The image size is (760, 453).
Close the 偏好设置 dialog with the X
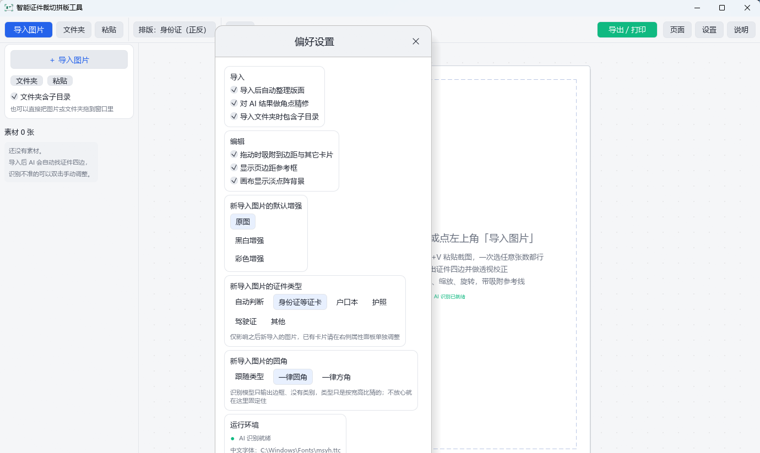pos(416,41)
